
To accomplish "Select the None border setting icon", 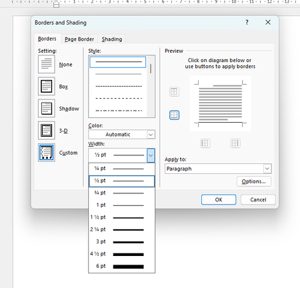I will [47, 64].
